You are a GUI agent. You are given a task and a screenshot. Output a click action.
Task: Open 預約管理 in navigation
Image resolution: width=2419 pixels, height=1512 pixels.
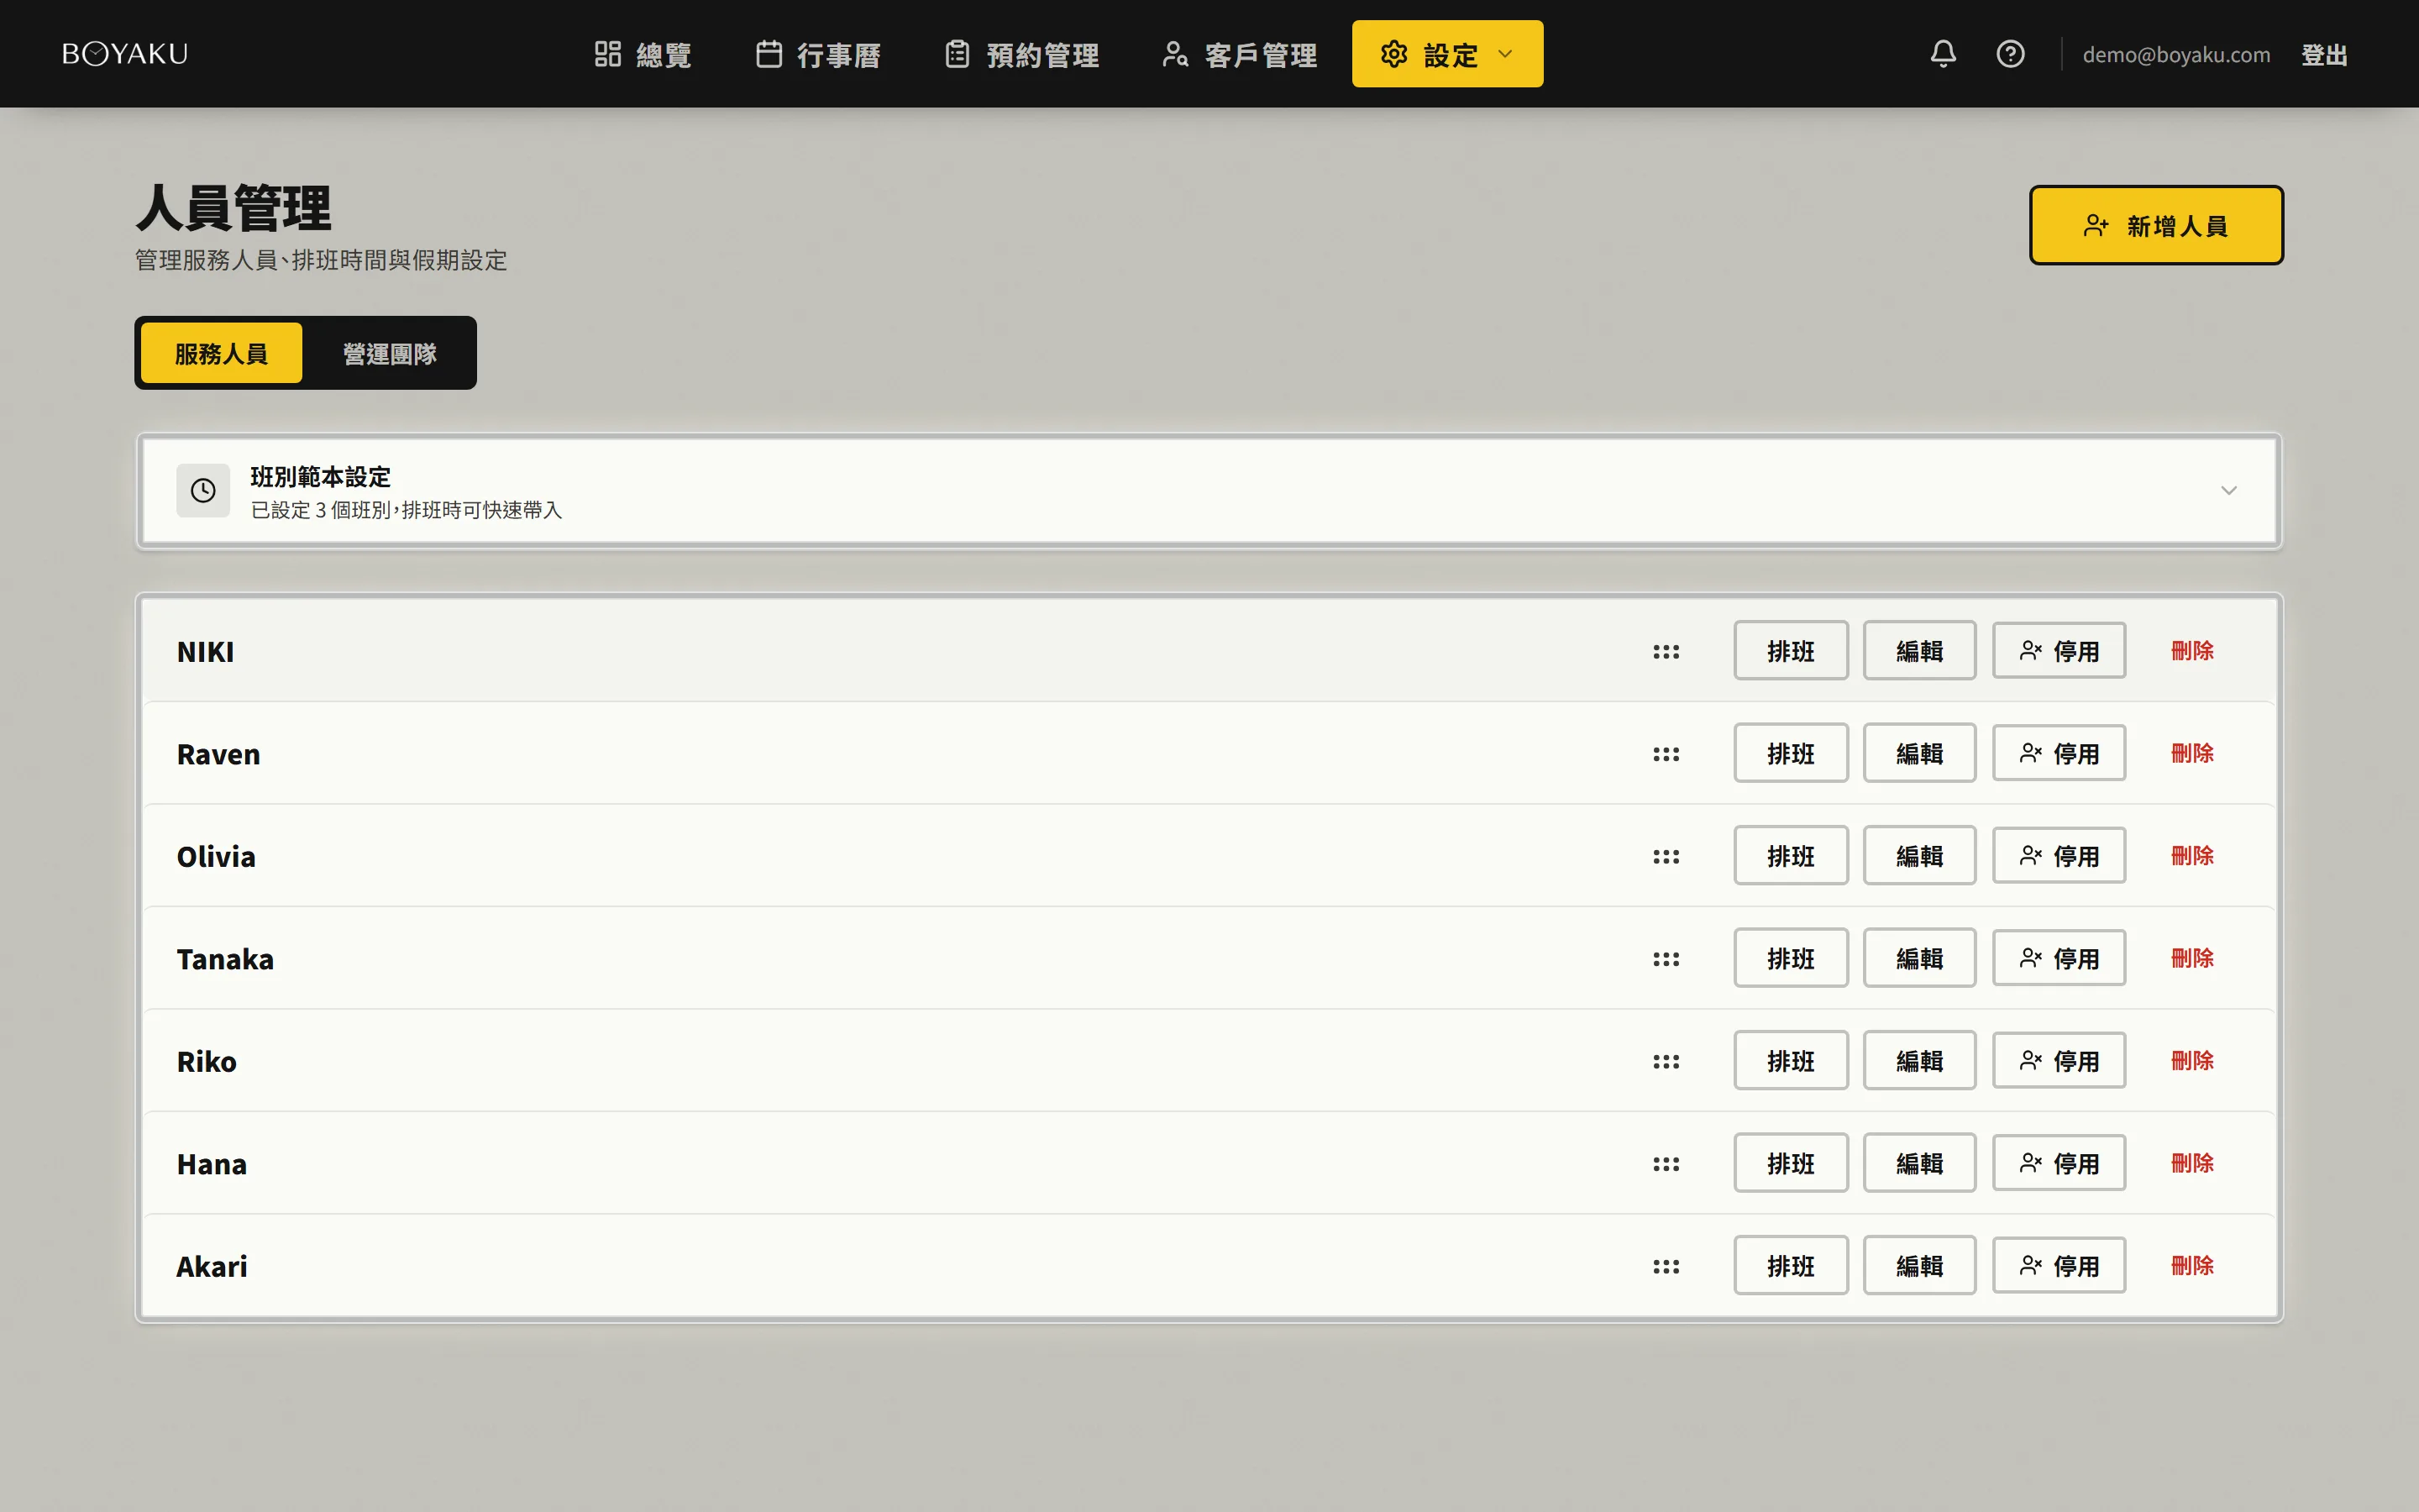(1021, 54)
